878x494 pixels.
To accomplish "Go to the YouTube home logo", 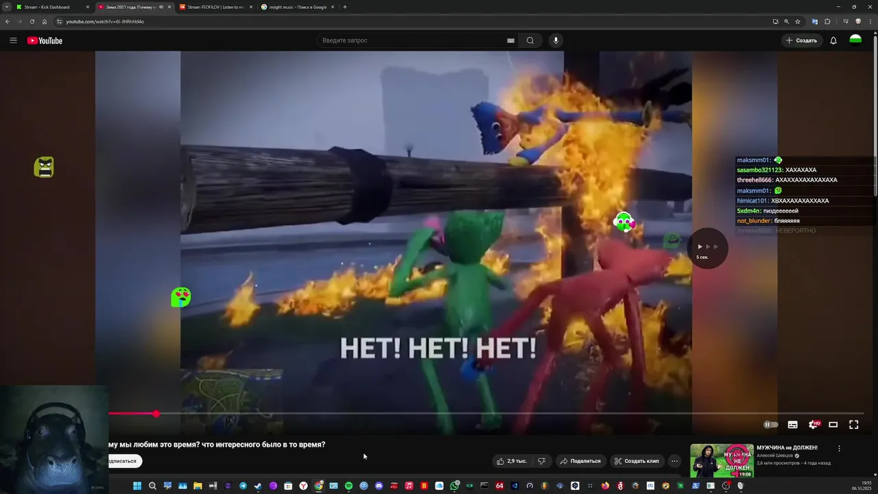I will point(45,40).
